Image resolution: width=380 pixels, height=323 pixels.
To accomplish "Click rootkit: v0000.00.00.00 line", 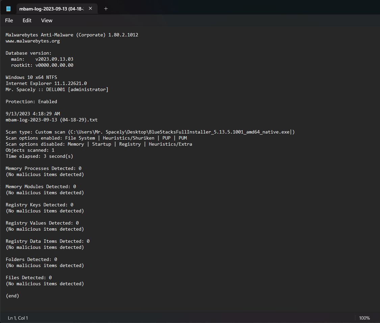I will point(42,65).
